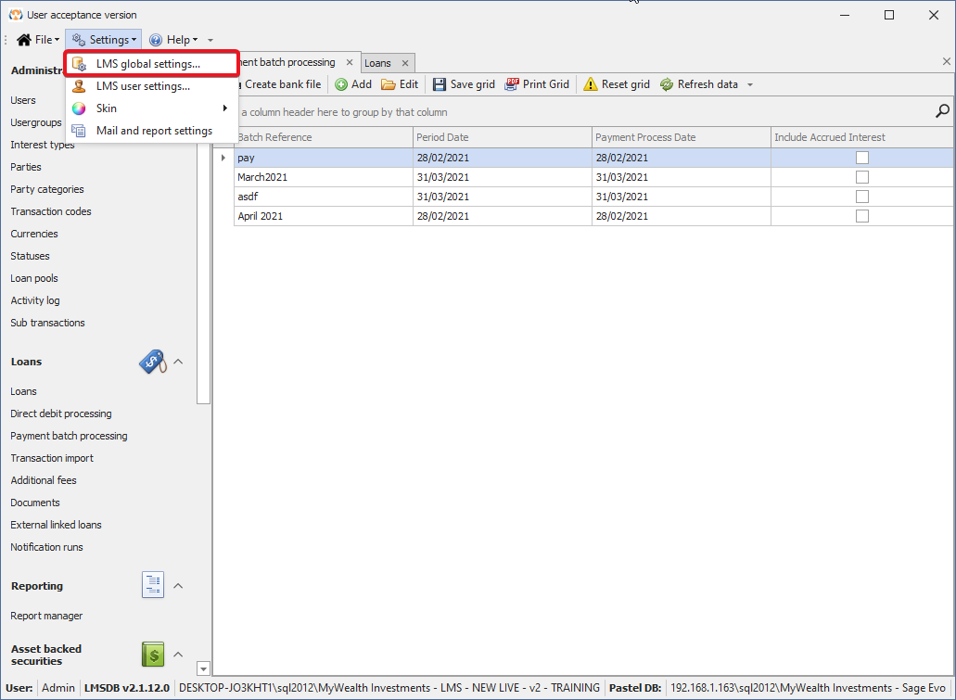Enable Include Accrued Interest for April 2021
956x700 pixels.
862,216
